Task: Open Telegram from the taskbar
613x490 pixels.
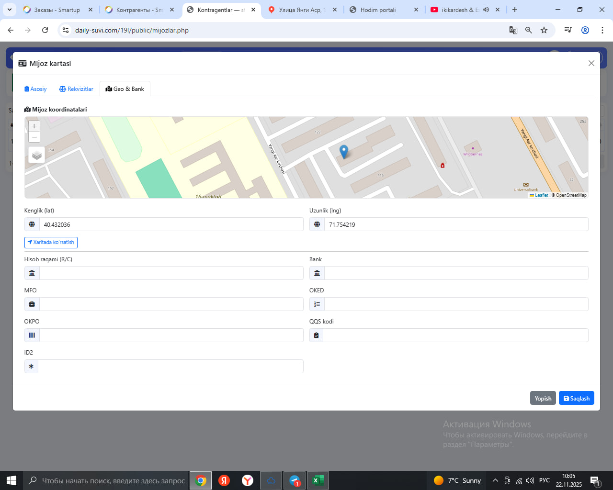Action: [295, 480]
